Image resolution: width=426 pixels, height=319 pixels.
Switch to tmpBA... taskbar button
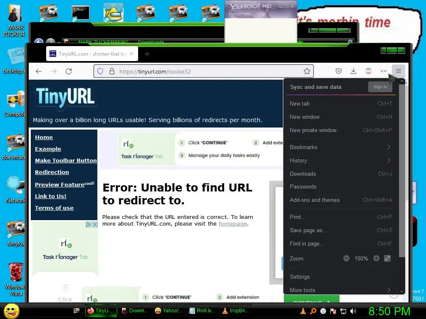pos(235,311)
